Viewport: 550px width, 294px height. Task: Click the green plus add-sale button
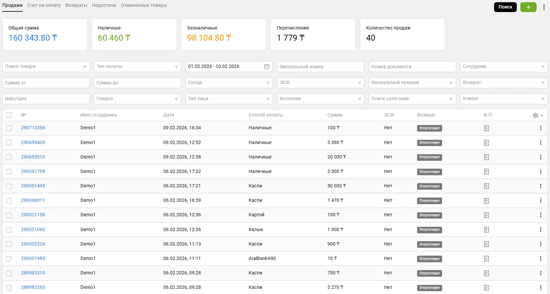coord(528,7)
